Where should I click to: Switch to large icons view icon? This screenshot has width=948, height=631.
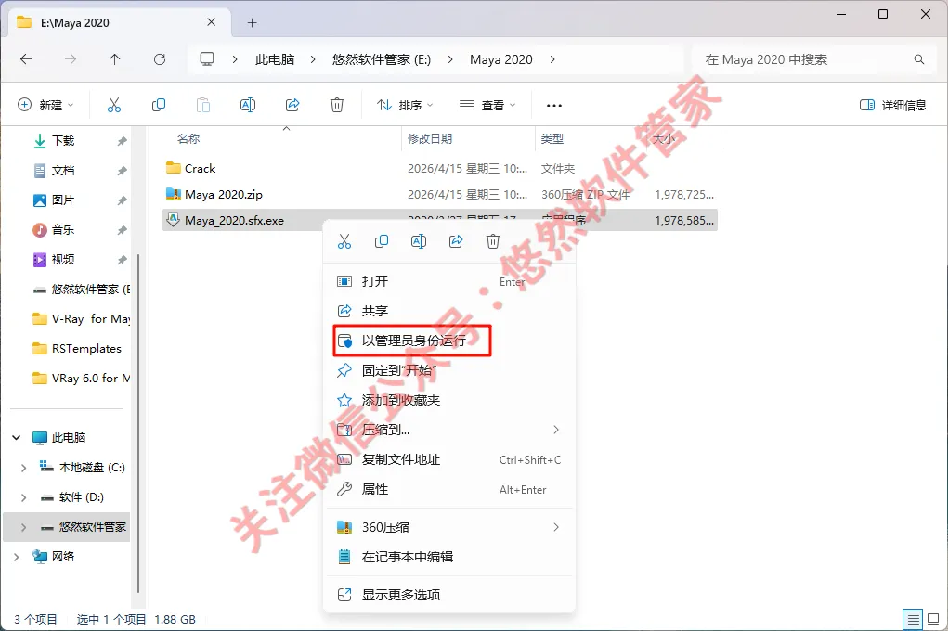(x=933, y=620)
